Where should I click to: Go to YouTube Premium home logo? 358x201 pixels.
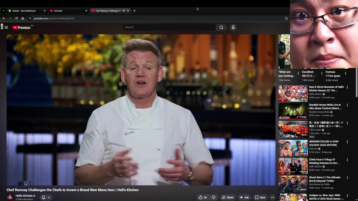pyautogui.click(x=22, y=27)
